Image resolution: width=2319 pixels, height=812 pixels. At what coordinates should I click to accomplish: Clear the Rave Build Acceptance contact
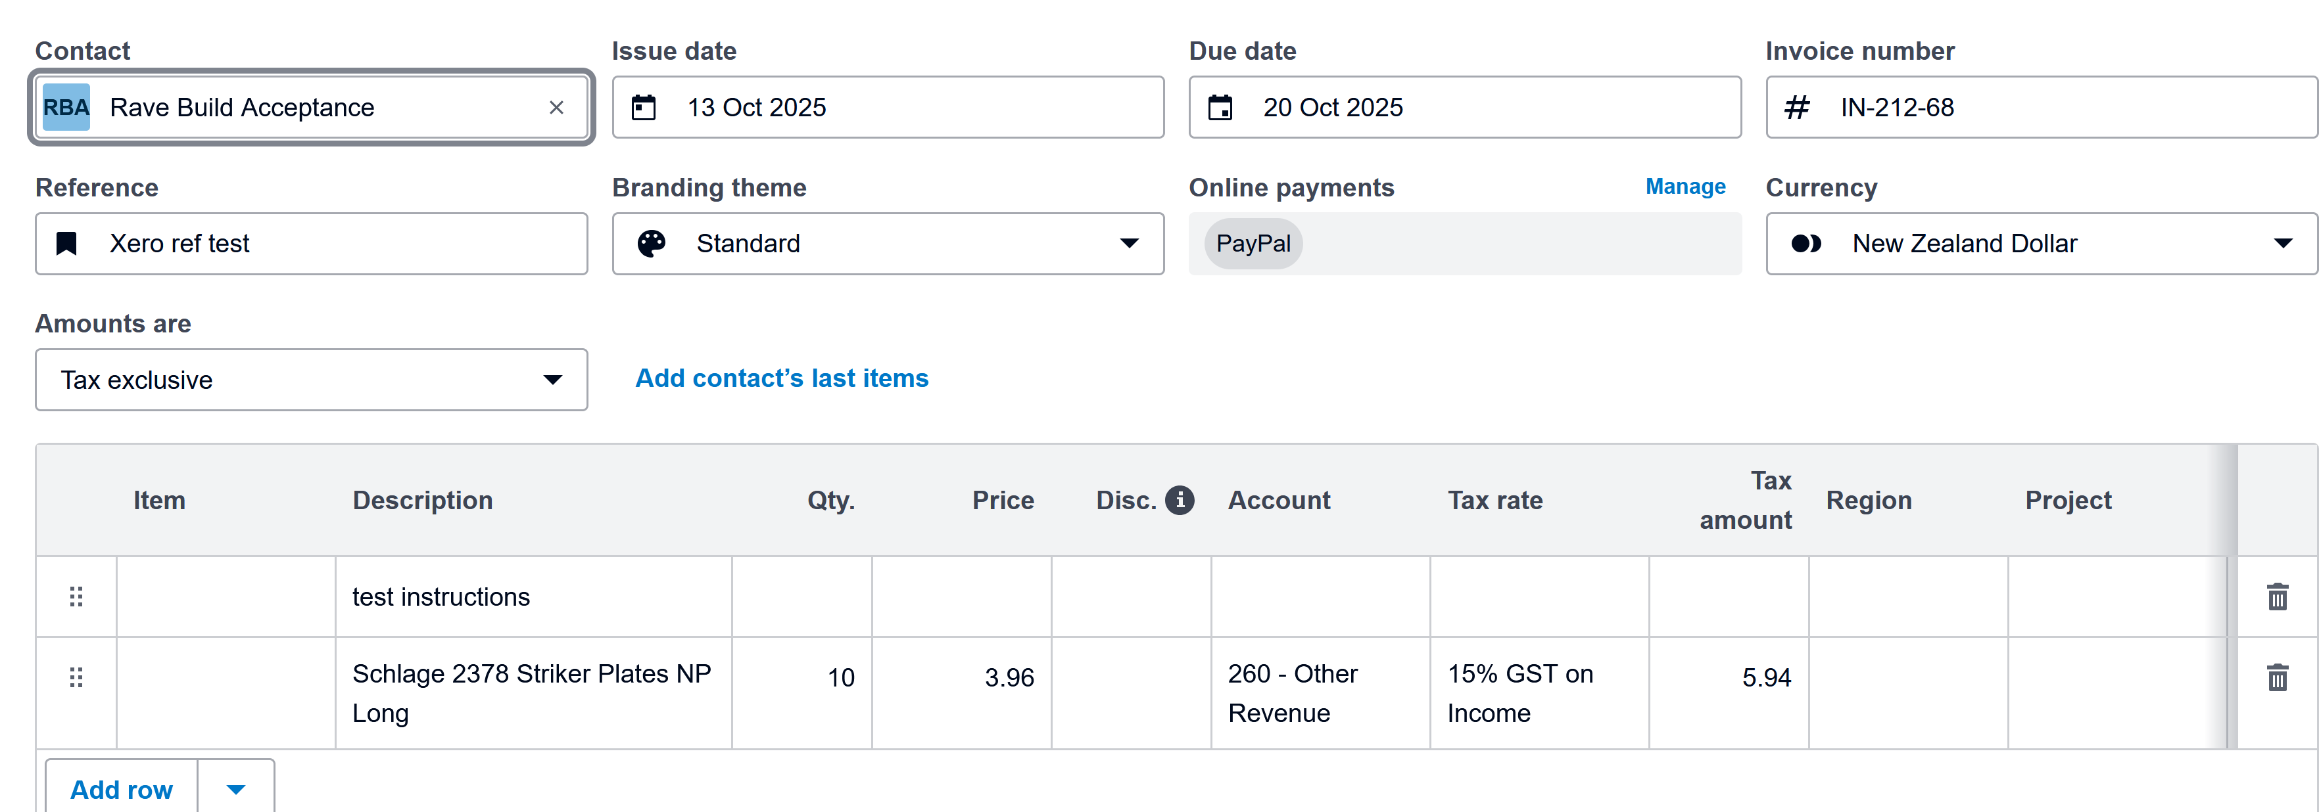pyautogui.click(x=556, y=108)
